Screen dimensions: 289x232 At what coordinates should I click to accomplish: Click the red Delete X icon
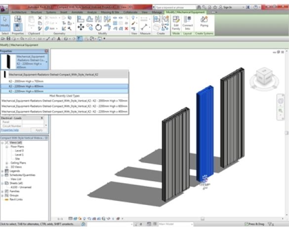point(126,29)
